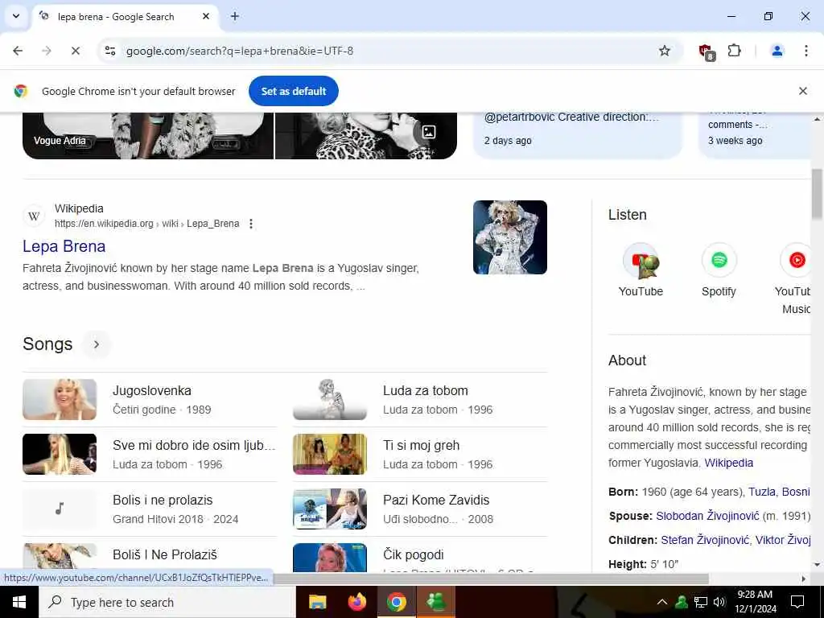Image resolution: width=824 pixels, height=618 pixels.
Task: Open the song Boliš I Ne Prolaziš
Action: tap(164, 554)
